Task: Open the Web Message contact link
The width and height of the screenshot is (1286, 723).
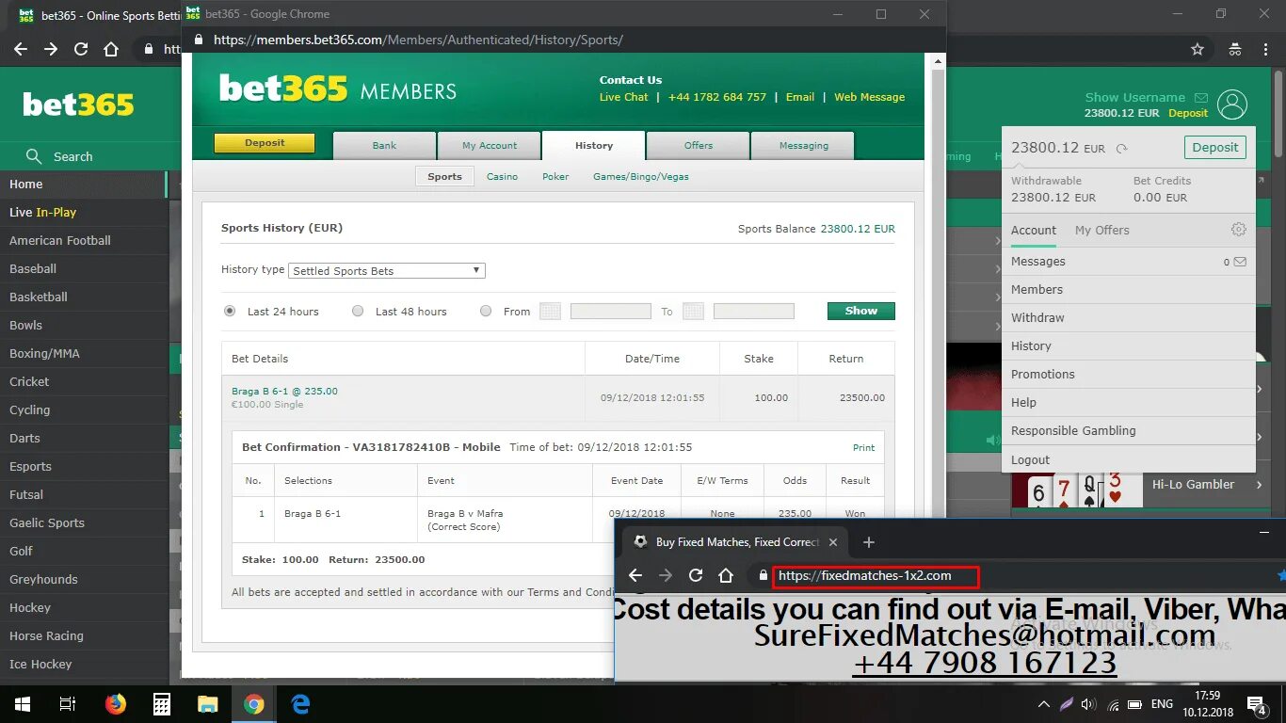Action: (x=869, y=97)
